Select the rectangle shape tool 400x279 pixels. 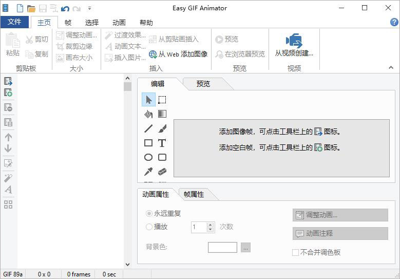pyautogui.click(x=148, y=143)
